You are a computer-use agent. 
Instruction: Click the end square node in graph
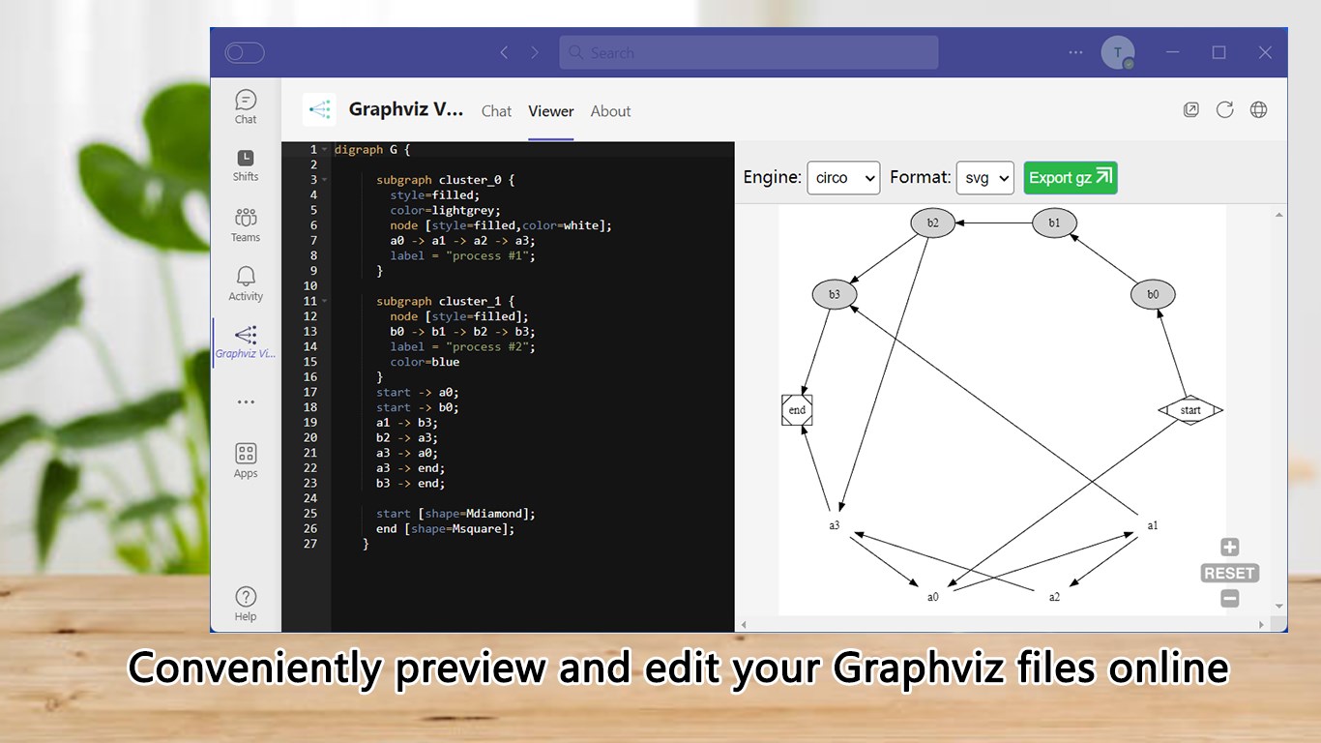tap(797, 410)
